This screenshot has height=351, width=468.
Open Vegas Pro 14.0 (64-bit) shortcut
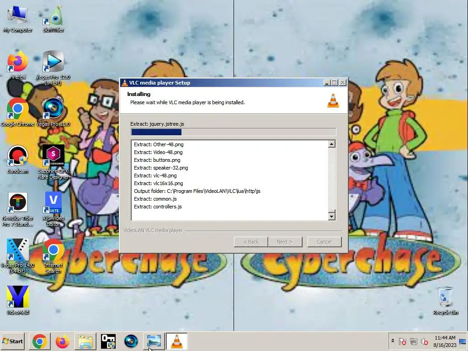[17, 256]
